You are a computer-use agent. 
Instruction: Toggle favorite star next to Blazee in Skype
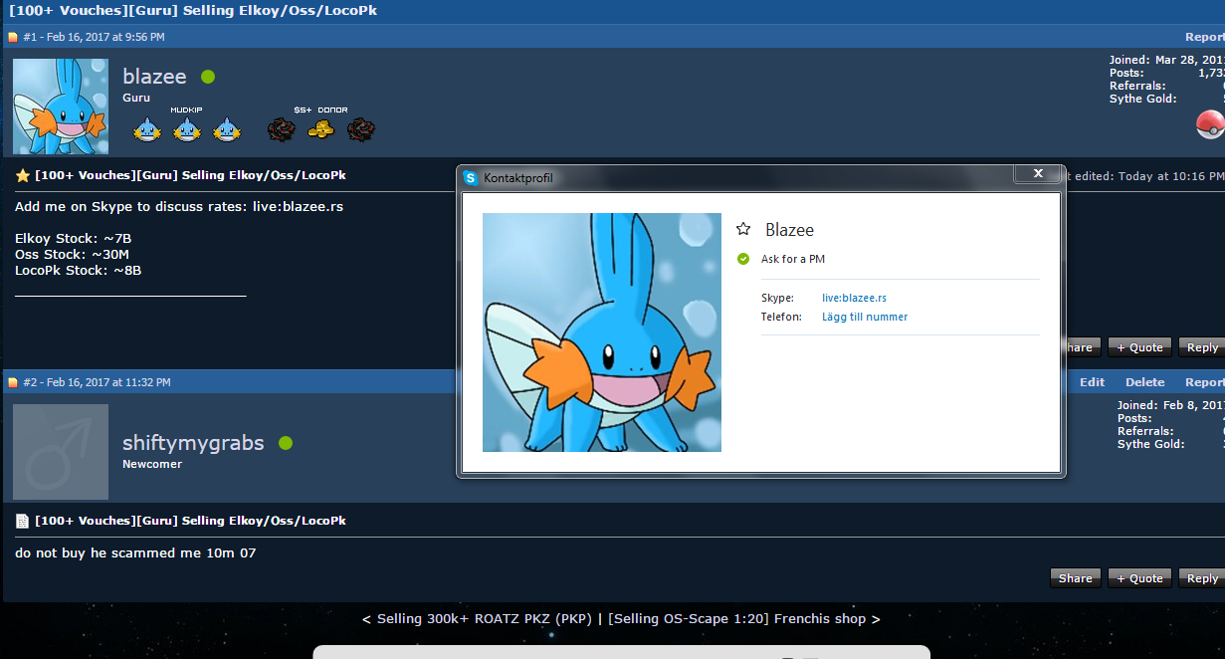(743, 229)
